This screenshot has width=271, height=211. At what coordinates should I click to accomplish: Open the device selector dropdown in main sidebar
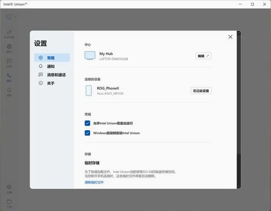[11, 17]
